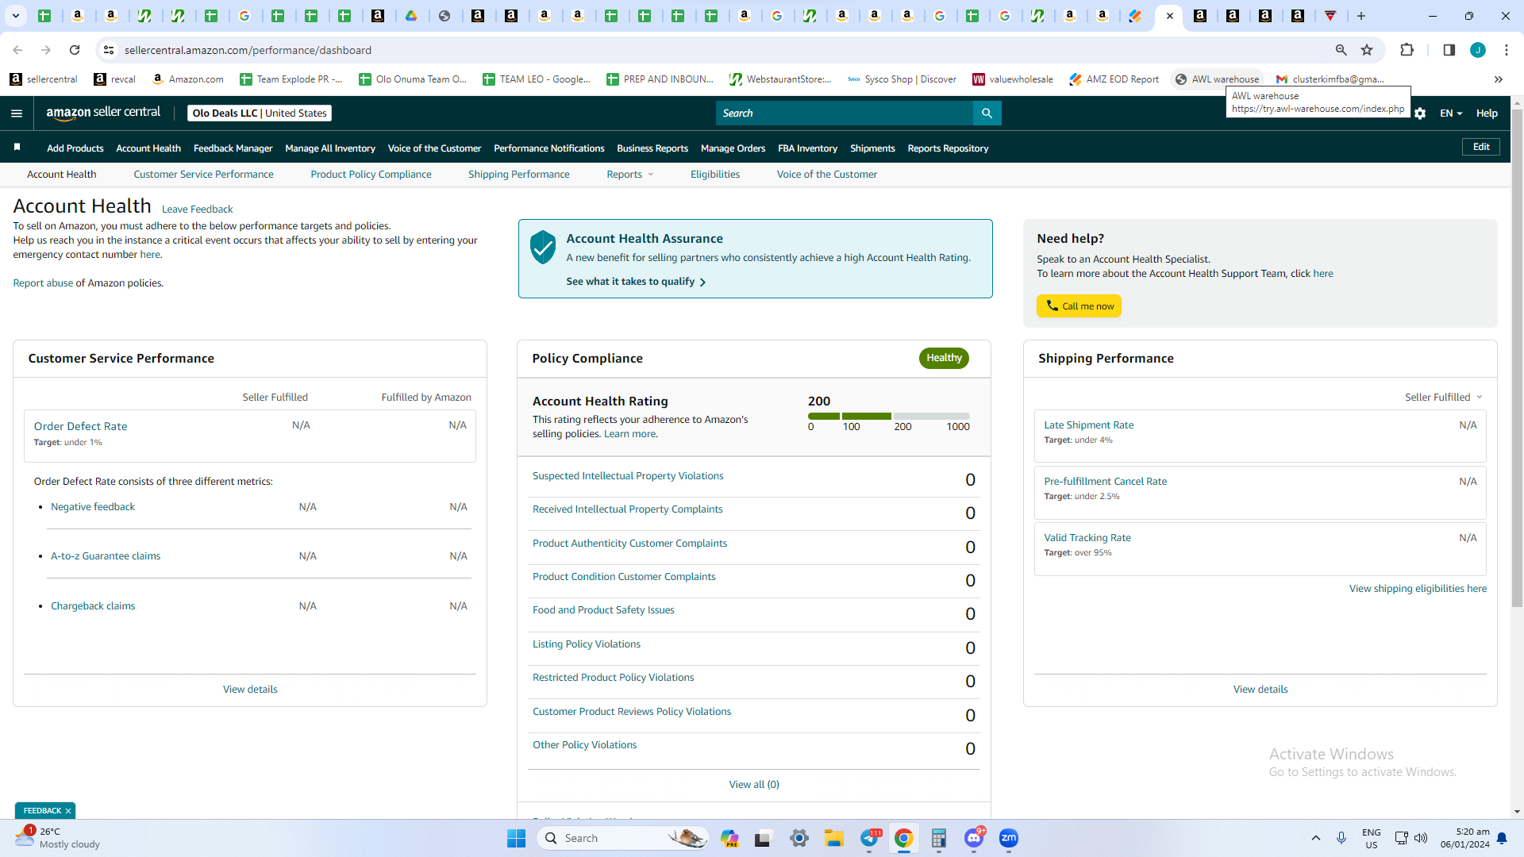This screenshot has height=857, width=1524.
Task: Open the Chrome three-dot menu
Action: (x=1507, y=50)
